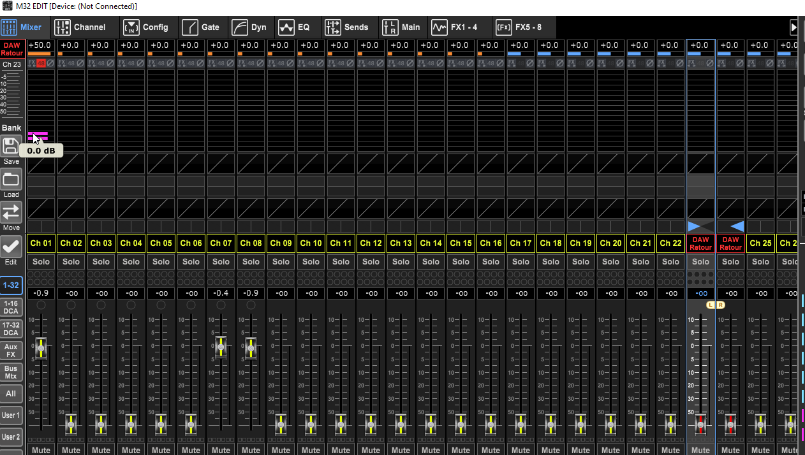Screen dimensions: 805x455
Task: Mute channel Ch 01
Action: coord(41,450)
